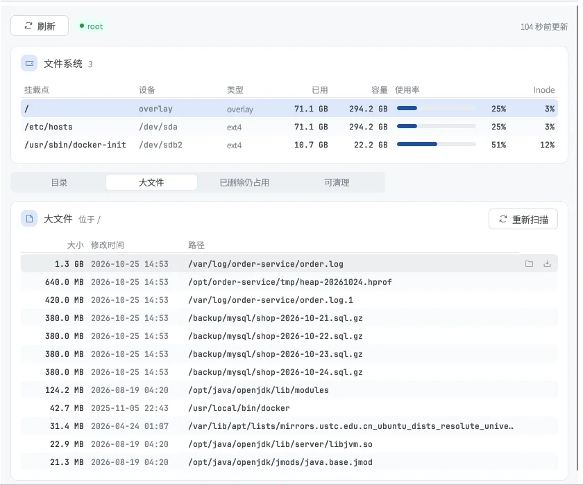
Task: Click the /dev/sda device cell
Action: click(158, 127)
